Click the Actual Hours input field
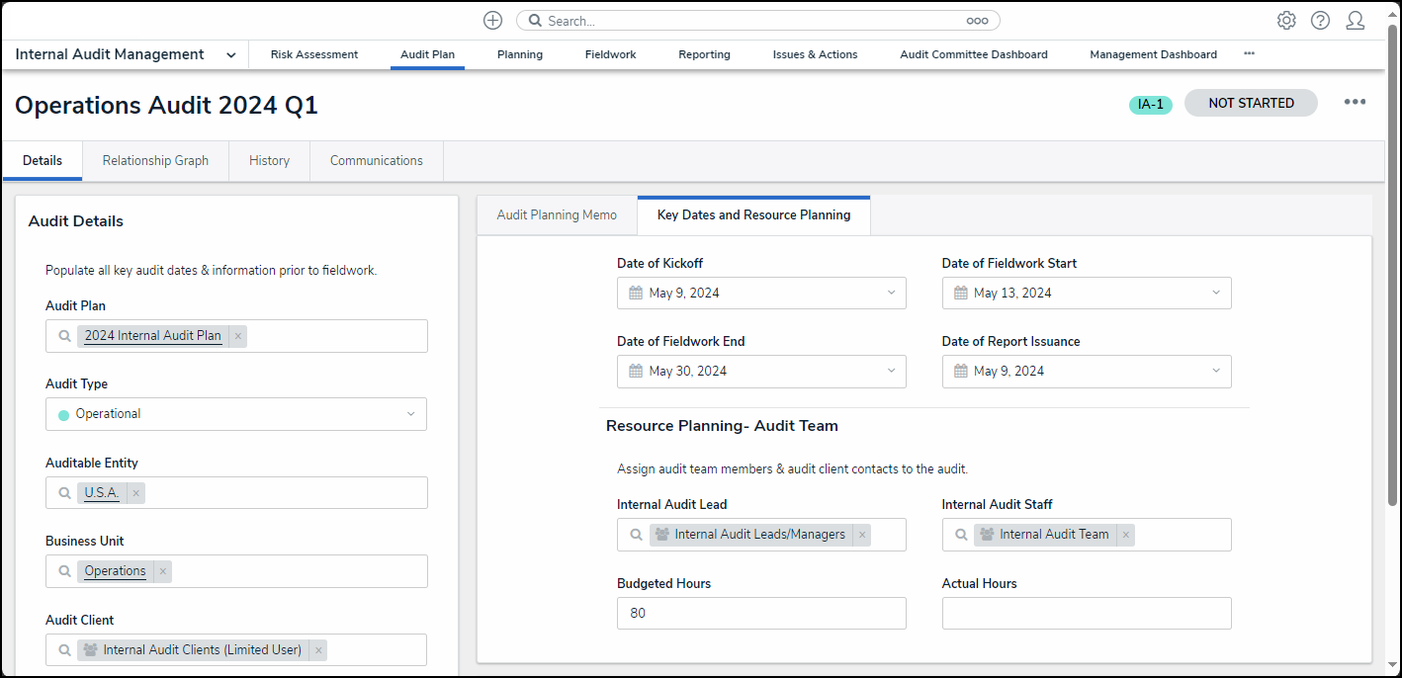The image size is (1402, 678). pos(1086,613)
